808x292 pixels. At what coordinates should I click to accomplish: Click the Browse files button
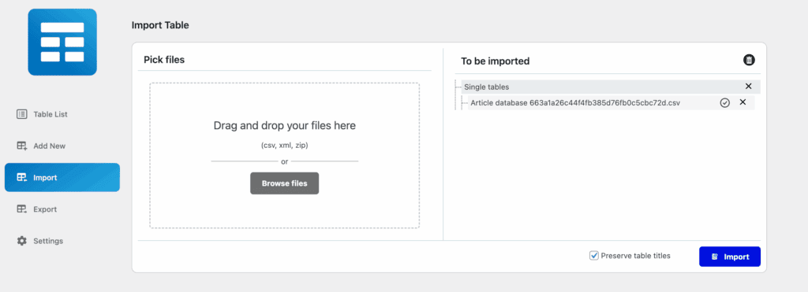(x=284, y=183)
